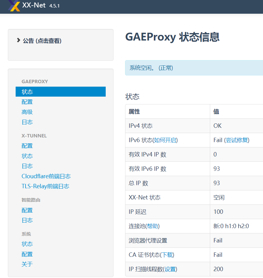The width and height of the screenshot is (263, 278).
Task: Open the 系统 状态 page
Action: click(x=27, y=244)
